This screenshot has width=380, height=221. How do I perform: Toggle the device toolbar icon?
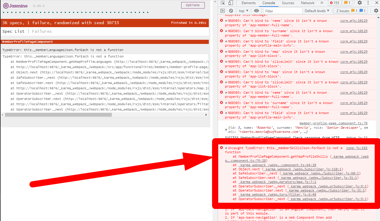(x=231, y=3)
